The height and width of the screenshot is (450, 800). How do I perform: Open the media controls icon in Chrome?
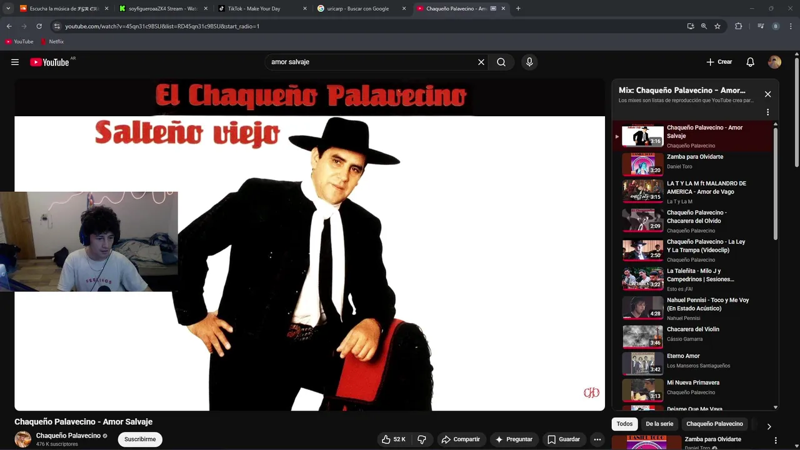click(x=761, y=26)
